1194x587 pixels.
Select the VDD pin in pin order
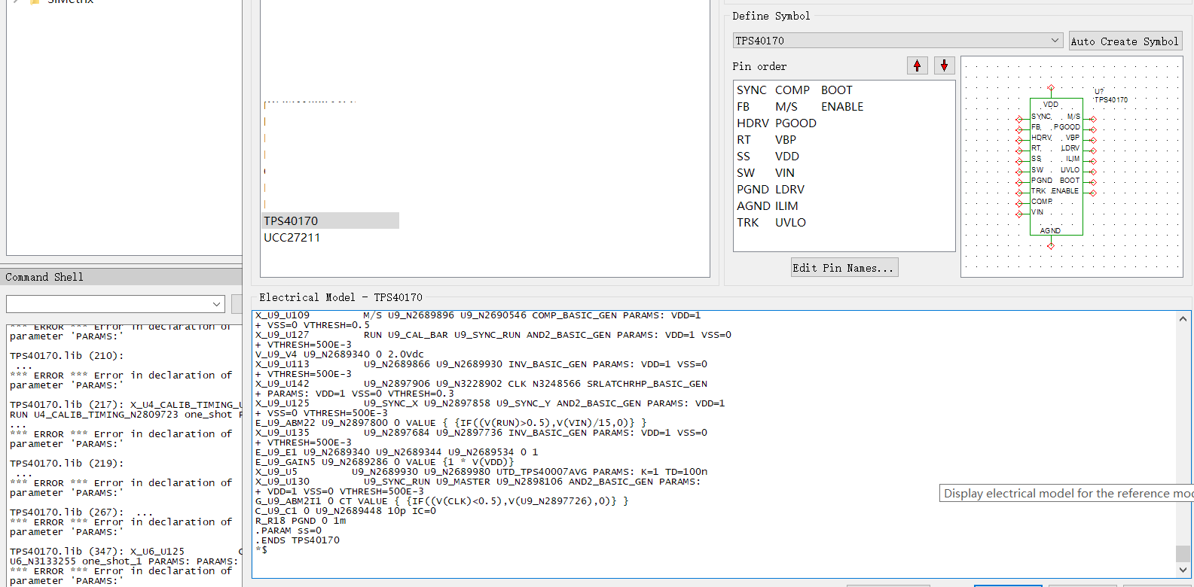click(x=787, y=157)
